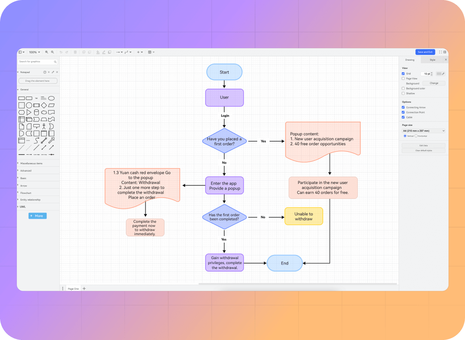465x340 pixels.
Task: Expand the Flowchart shape category
Action: (x=26, y=193)
